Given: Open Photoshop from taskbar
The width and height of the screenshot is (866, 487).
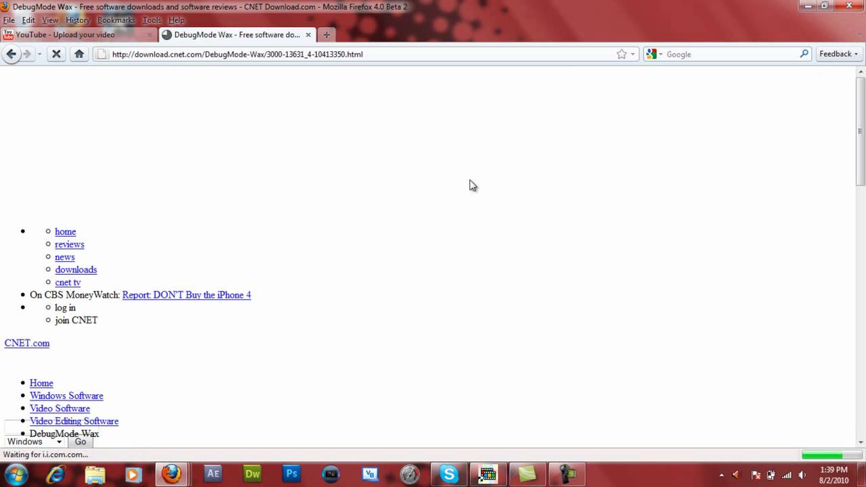Looking at the screenshot, I should pyautogui.click(x=292, y=474).
